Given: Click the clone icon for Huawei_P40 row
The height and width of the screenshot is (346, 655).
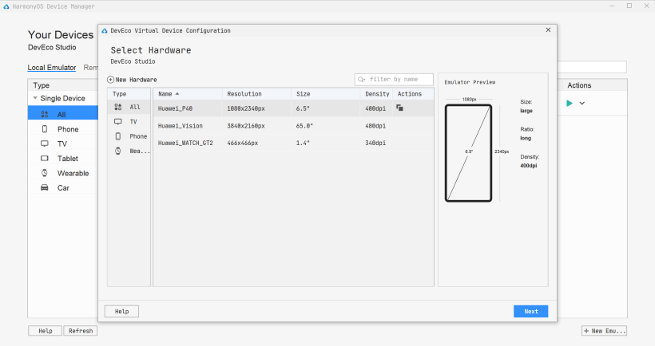Looking at the screenshot, I should coord(399,108).
